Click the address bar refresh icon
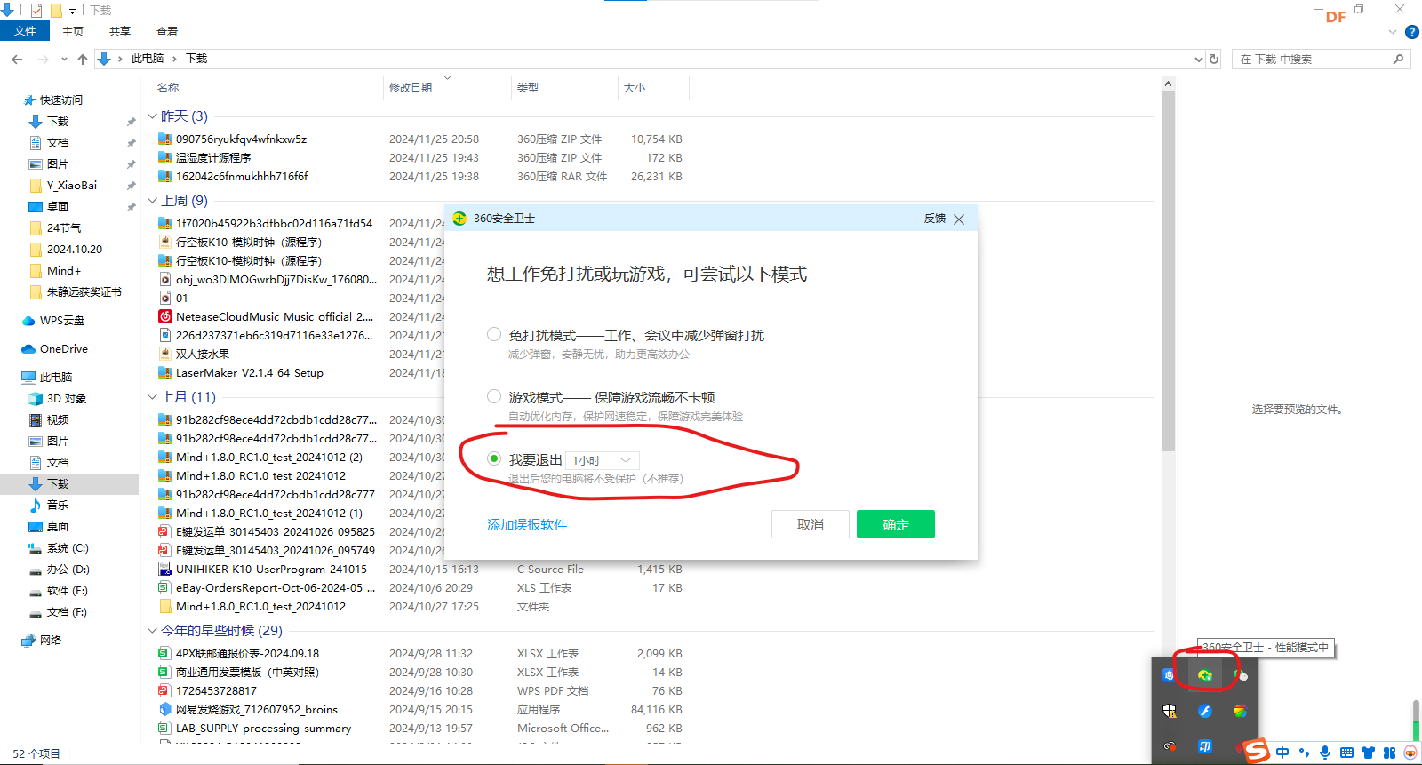 point(1214,59)
